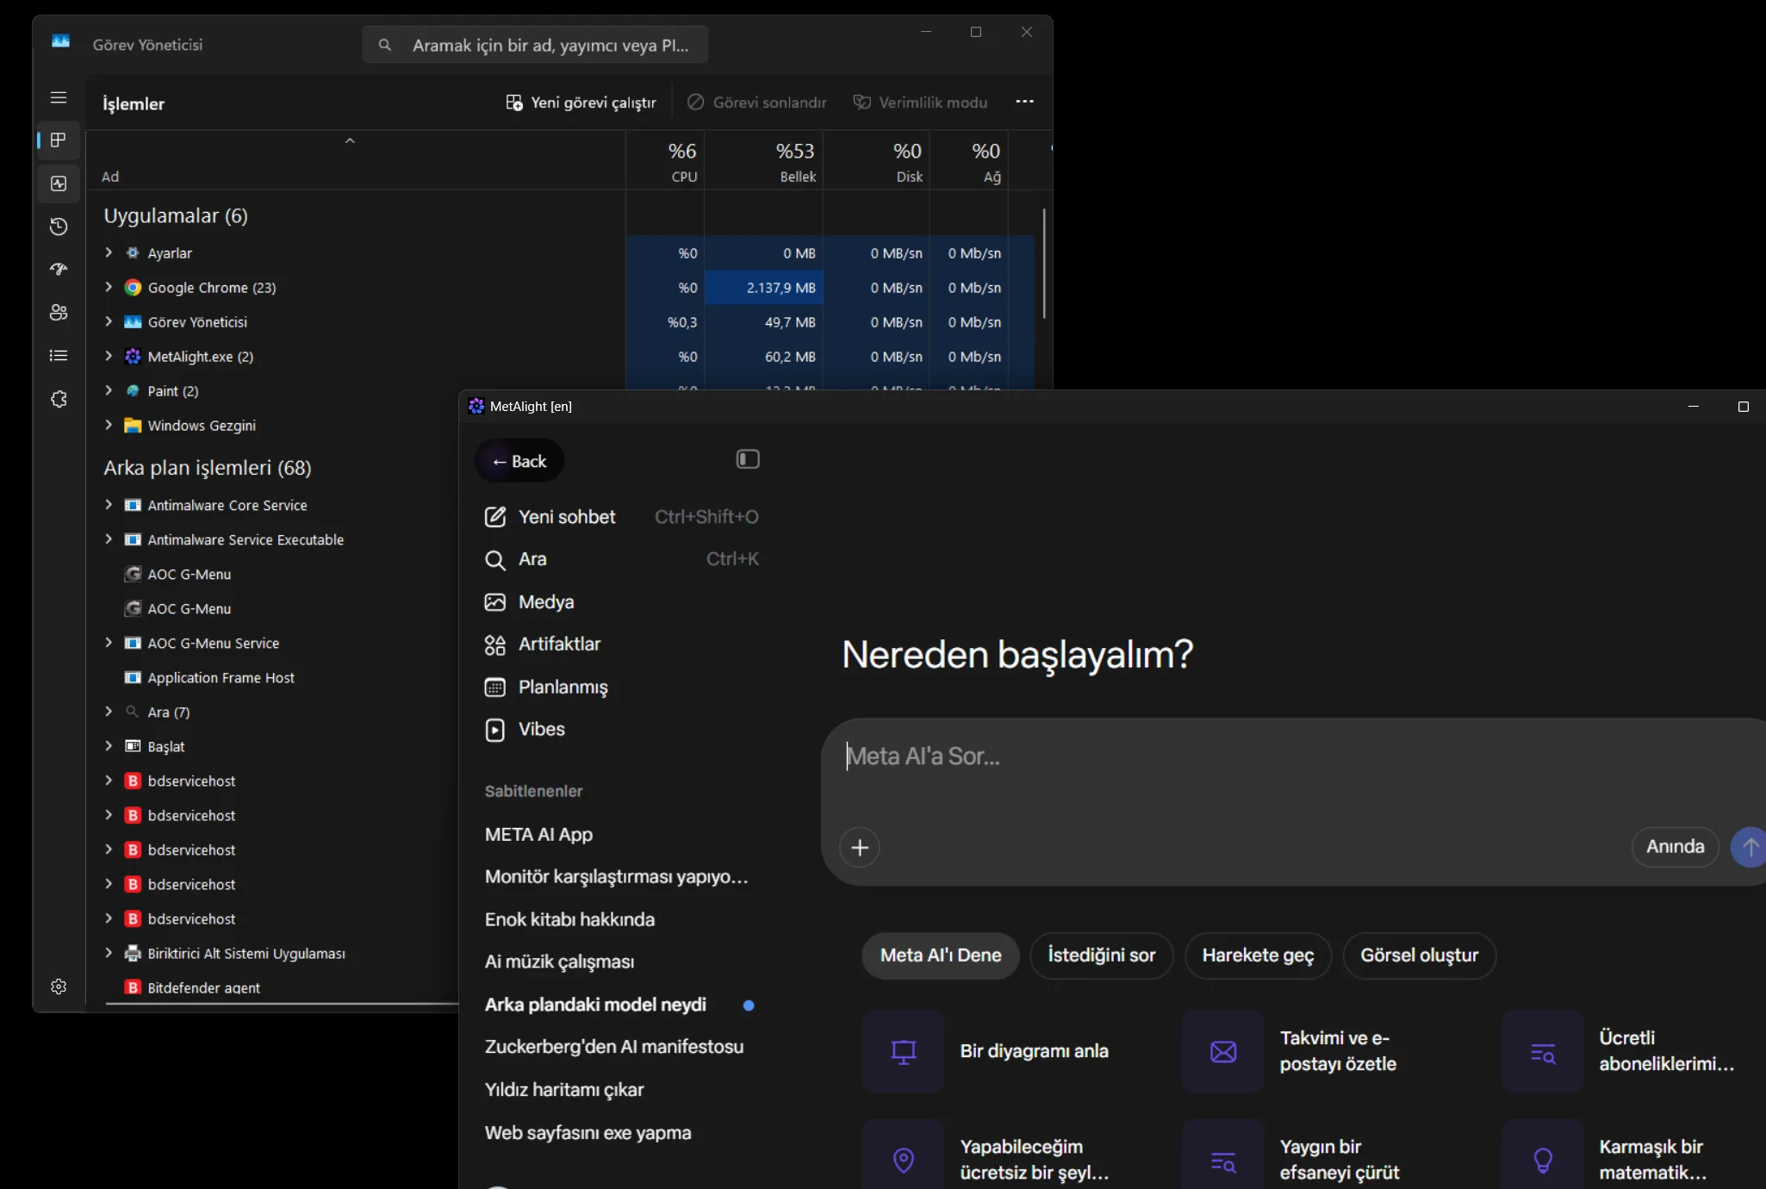Expand the Google Chrome (23) process group

pyautogui.click(x=109, y=287)
